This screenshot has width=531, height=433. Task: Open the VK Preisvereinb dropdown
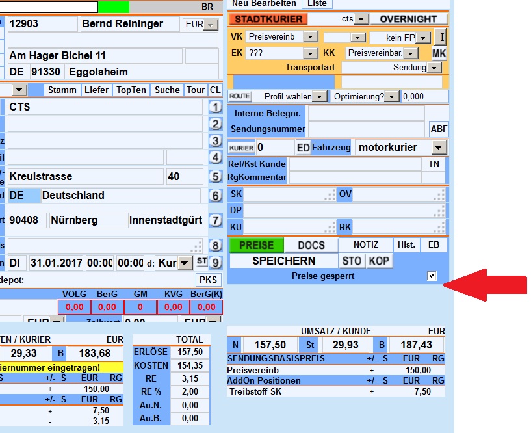(x=311, y=36)
